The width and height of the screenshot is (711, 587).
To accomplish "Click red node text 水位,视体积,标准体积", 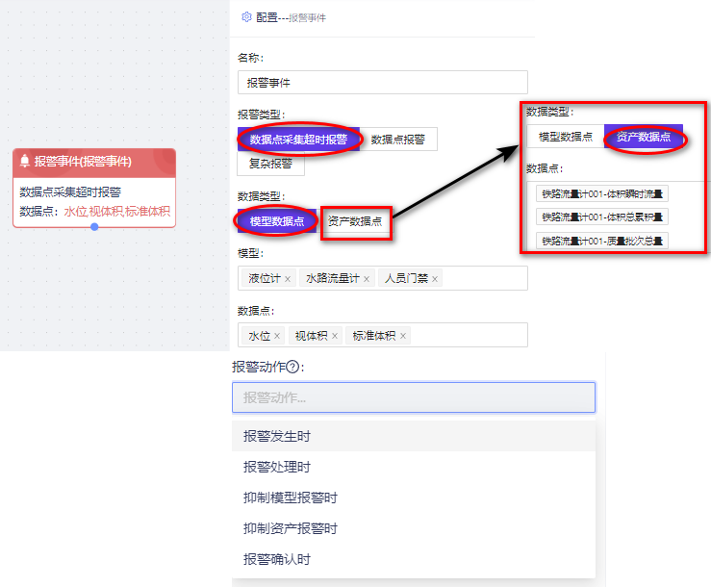I will pyautogui.click(x=117, y=211).
